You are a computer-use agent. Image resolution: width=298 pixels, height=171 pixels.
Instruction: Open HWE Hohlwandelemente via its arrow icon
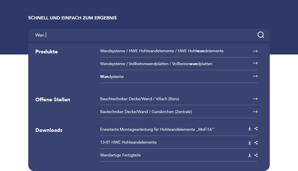click(x=255, y=51)
